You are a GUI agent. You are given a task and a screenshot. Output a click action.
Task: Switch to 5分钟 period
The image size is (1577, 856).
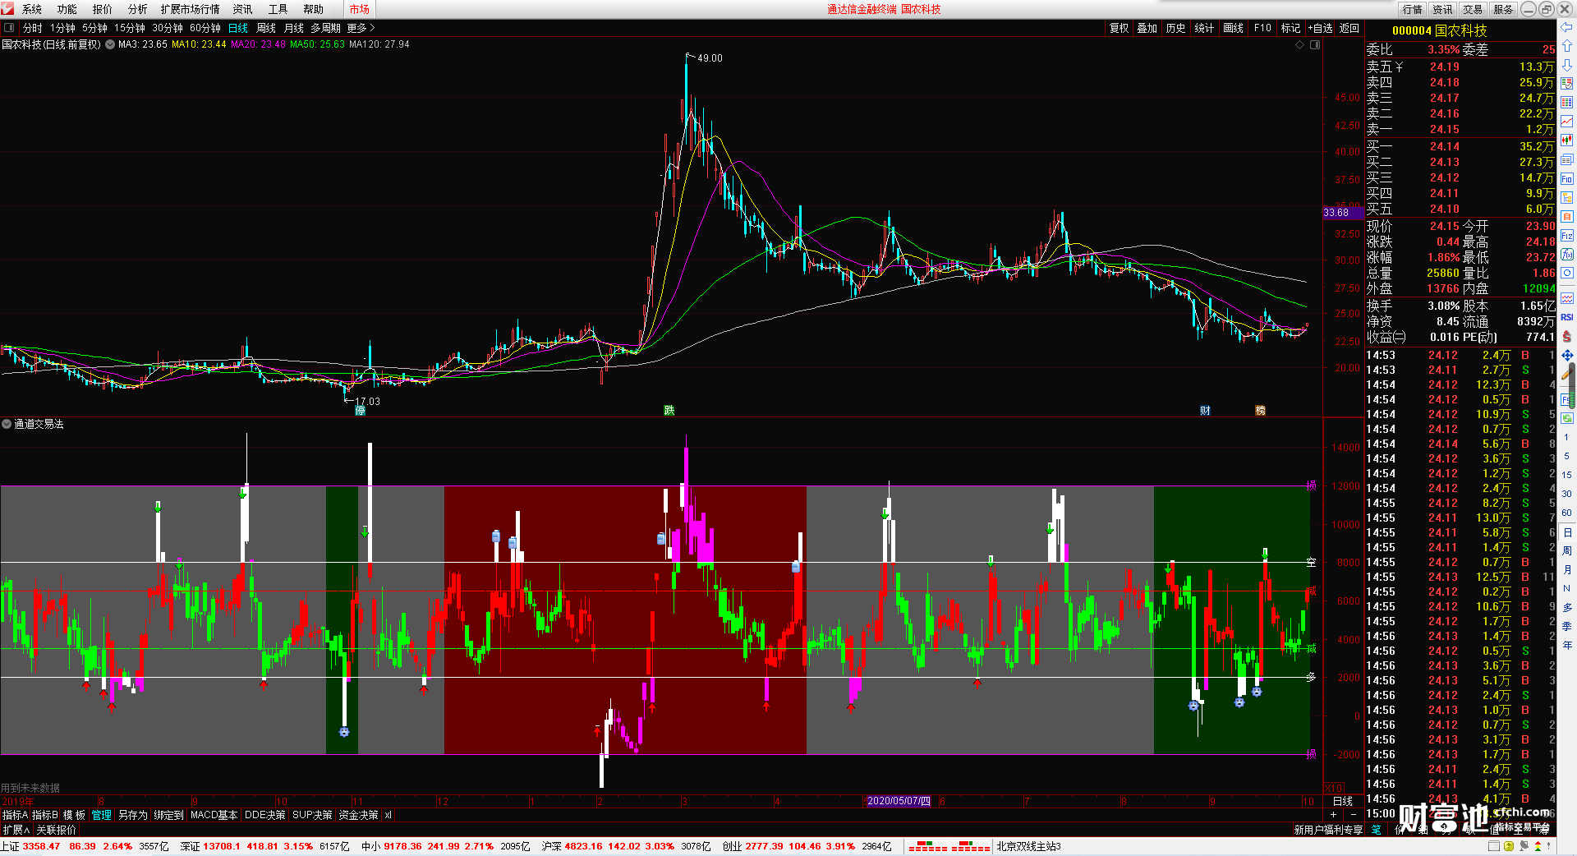click(94, 28)
